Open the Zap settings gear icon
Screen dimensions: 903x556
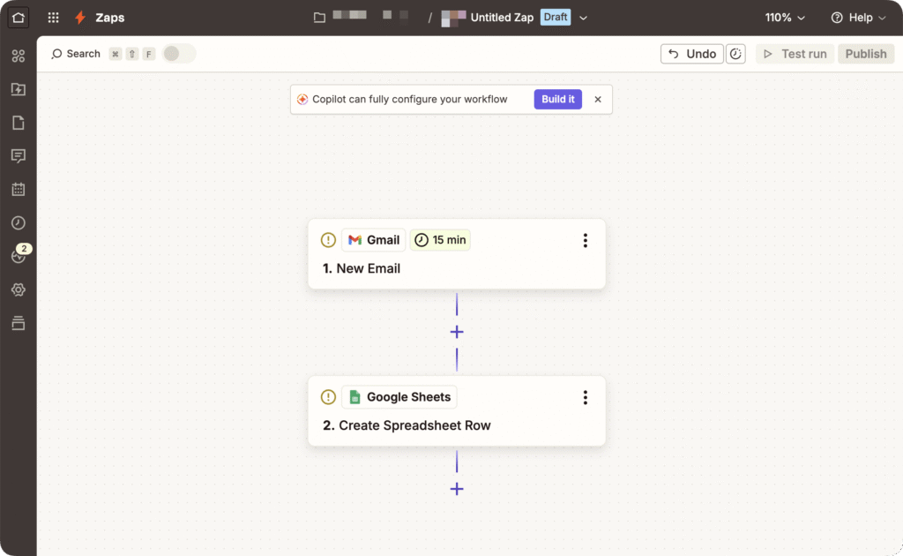tap(19, 289)
